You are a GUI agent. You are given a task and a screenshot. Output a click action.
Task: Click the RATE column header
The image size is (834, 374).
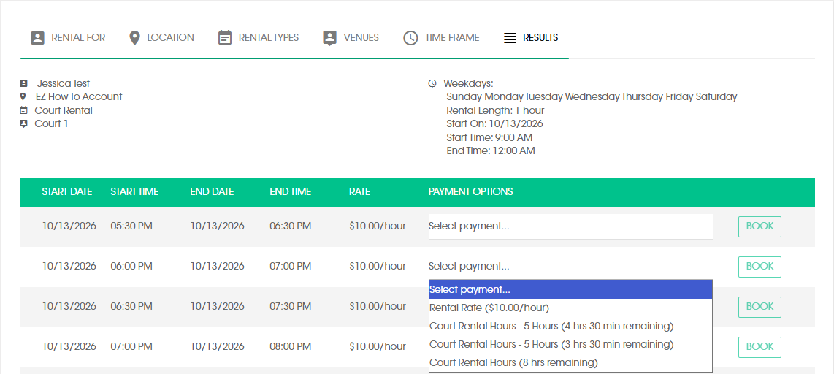(x=359, y=192)
